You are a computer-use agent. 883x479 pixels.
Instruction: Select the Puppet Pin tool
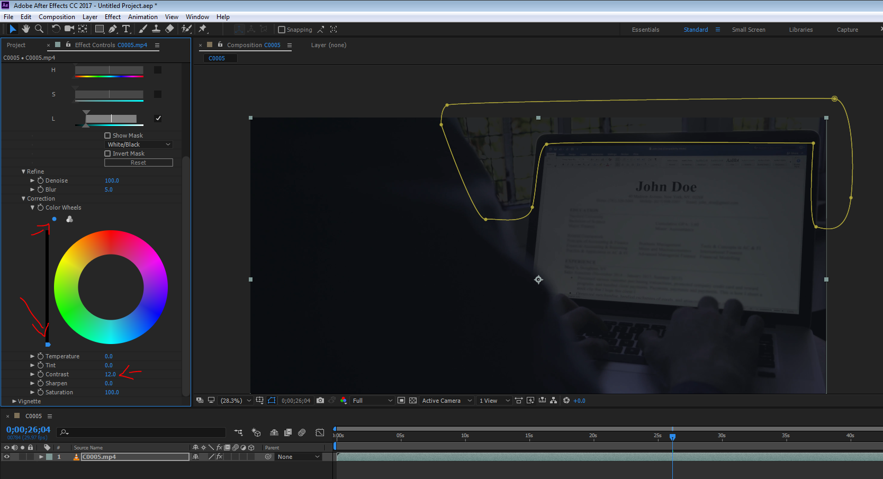203,29
